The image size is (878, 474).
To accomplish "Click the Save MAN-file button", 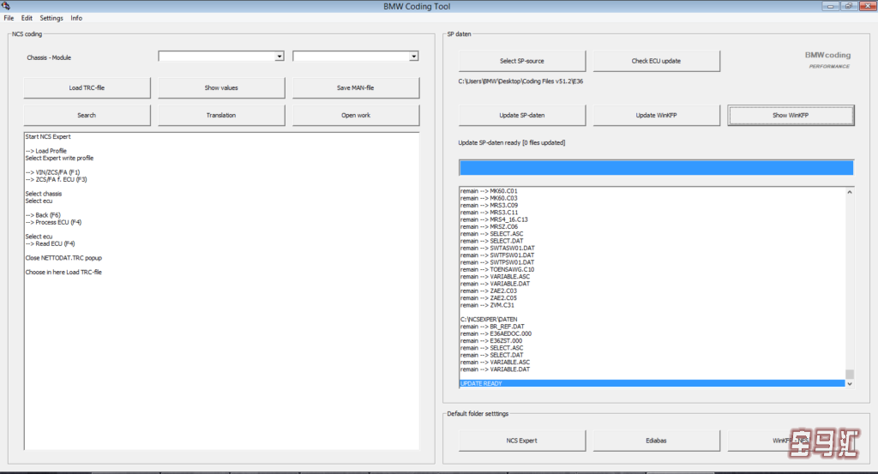I will [x=356, y=88].
